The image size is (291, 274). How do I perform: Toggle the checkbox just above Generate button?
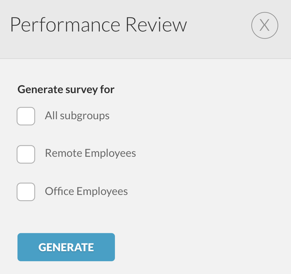pyautogui.click(x=26, y=192)
